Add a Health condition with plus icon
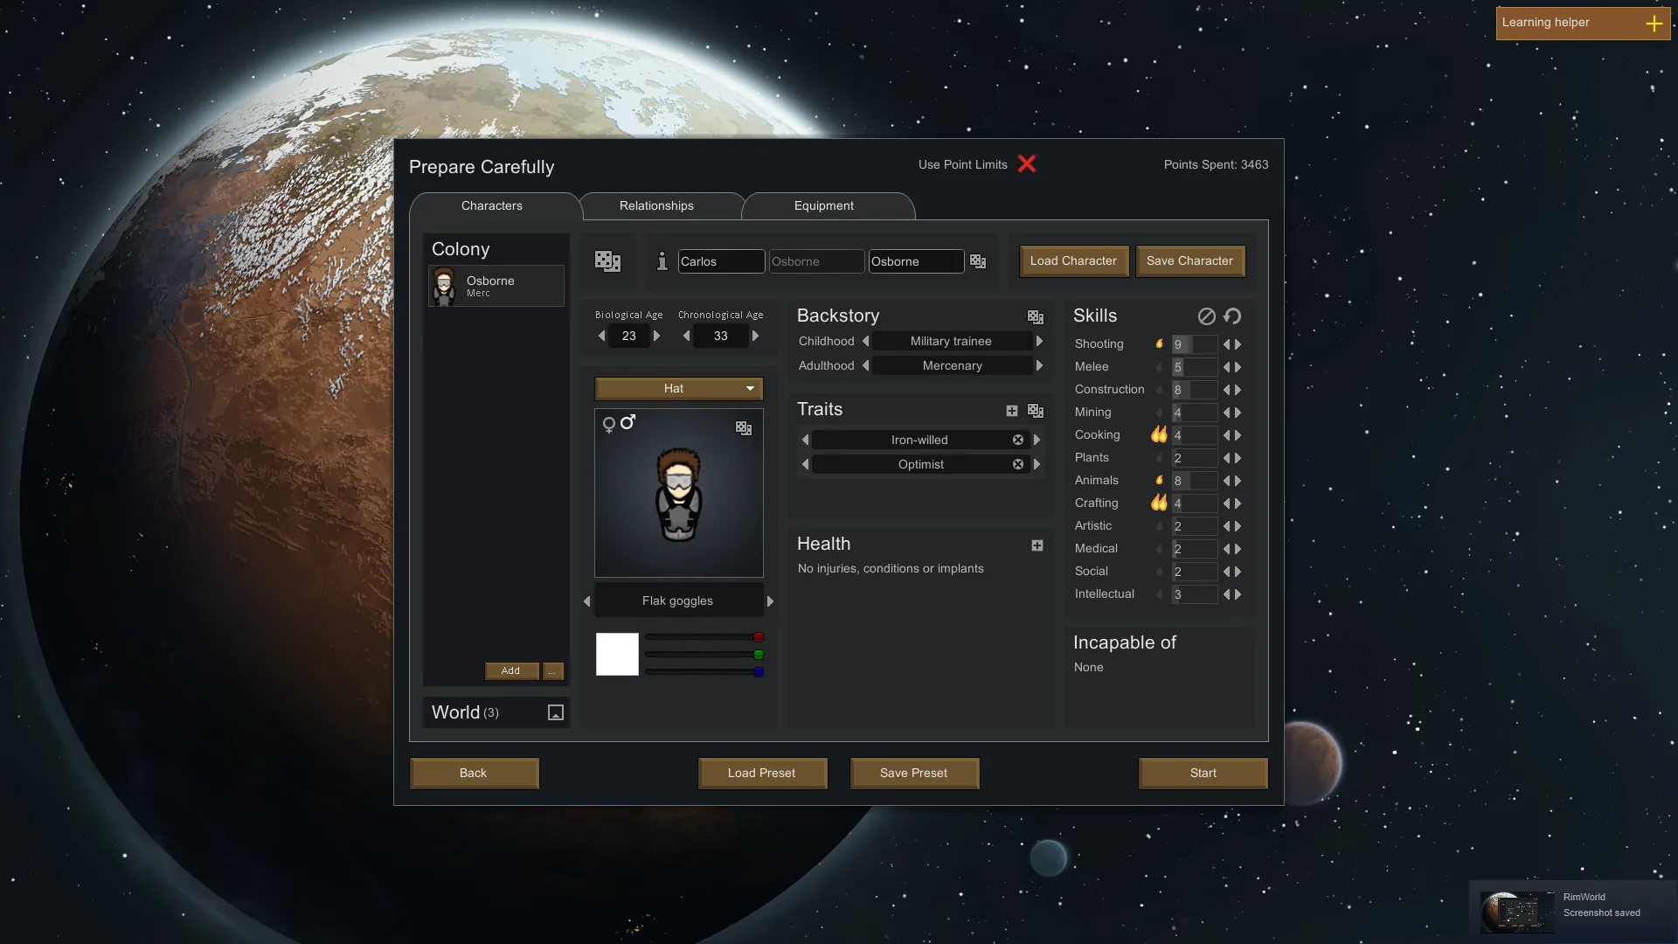The height and width of the screenshot is (944, 1678). tap(1037, 545)
